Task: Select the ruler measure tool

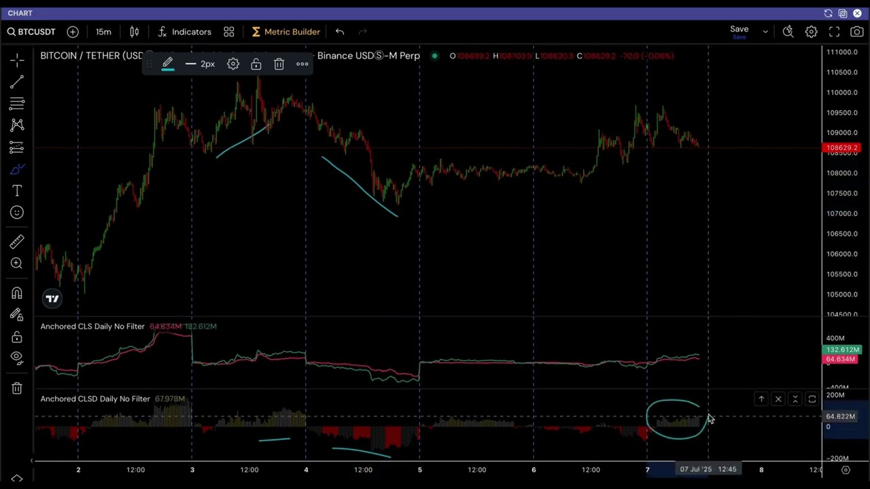Action: click(17, 242)
